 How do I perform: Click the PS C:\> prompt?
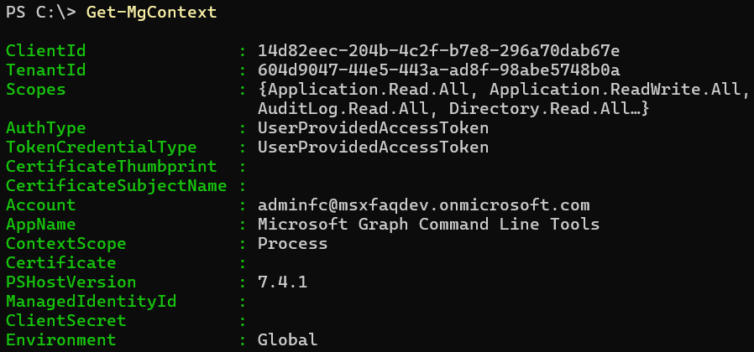tap(41, 12)
